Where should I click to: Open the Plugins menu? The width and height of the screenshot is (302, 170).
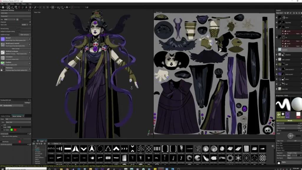(24, 4)
